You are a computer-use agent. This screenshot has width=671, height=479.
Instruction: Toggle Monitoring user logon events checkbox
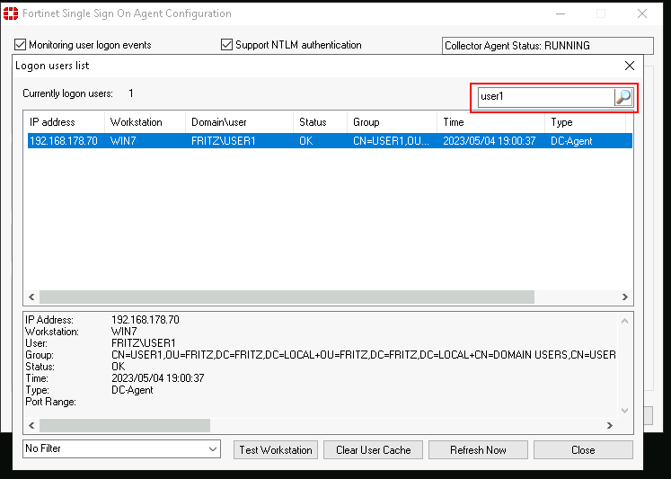click(x=20, y=45)
